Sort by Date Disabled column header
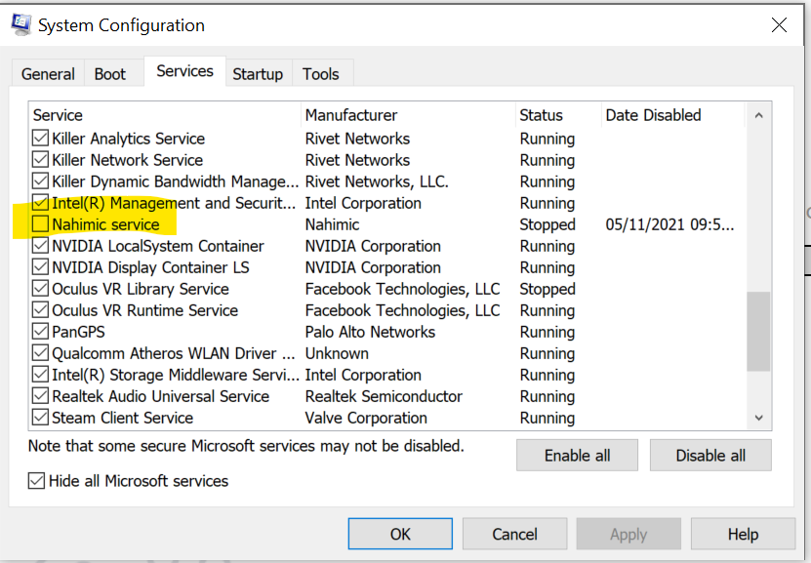811x563 pixels. (673, 115)
